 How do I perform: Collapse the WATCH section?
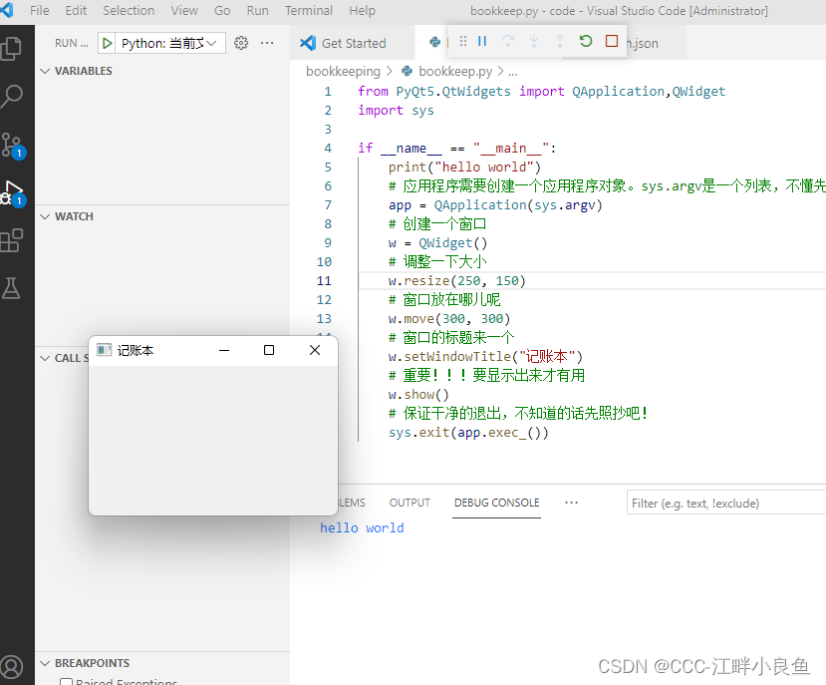[x=45, y=216]
